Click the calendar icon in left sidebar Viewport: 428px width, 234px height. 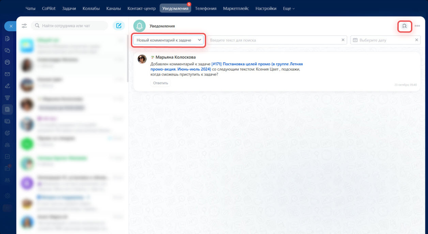coord(7,168)
